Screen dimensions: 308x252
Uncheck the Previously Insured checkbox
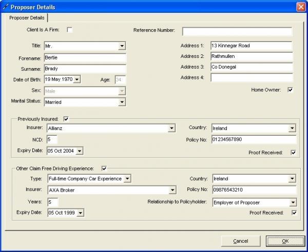(66, 118)
